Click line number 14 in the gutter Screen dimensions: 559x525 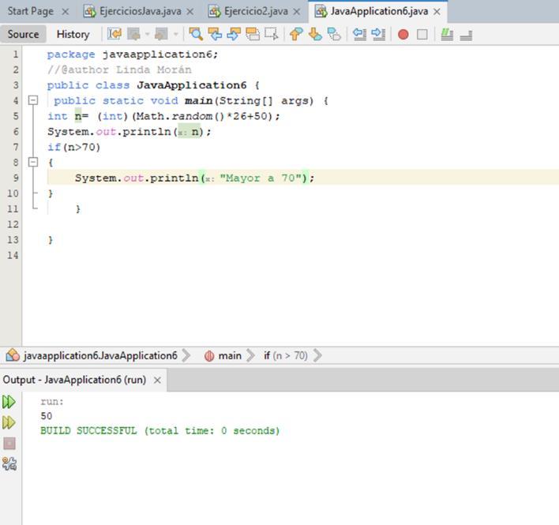click(13, 255)
